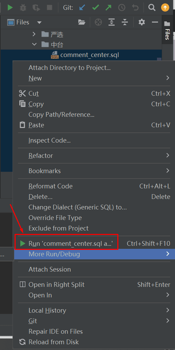Image resolution: width=175 pixels, height=350 pixels.
Task: Expand the 严选 folder
Action: 34,34
